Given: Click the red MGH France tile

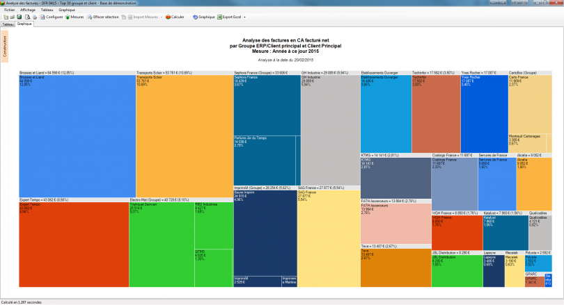Looking at the screenshot, I should coord(457,233).
